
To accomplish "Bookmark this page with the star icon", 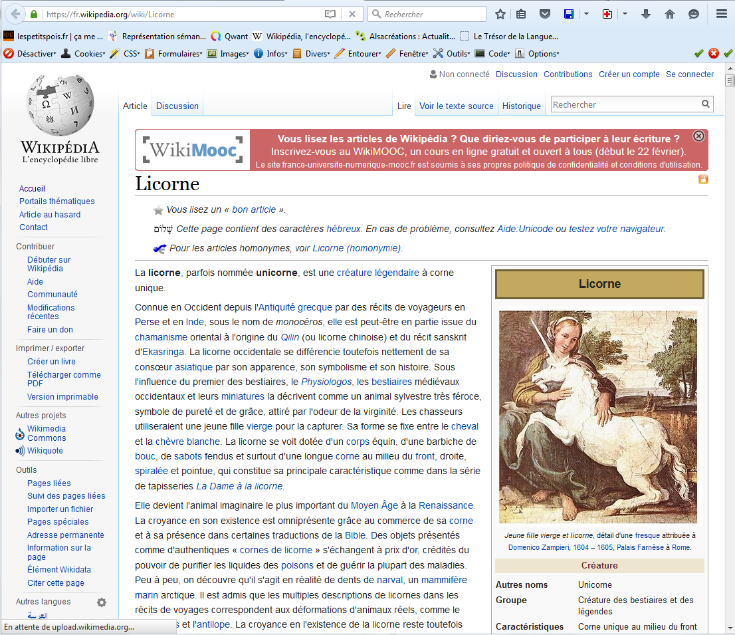I will (x=500, y=14).
